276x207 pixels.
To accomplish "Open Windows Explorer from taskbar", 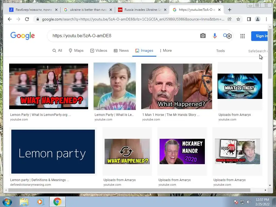I will pos(24,202).
